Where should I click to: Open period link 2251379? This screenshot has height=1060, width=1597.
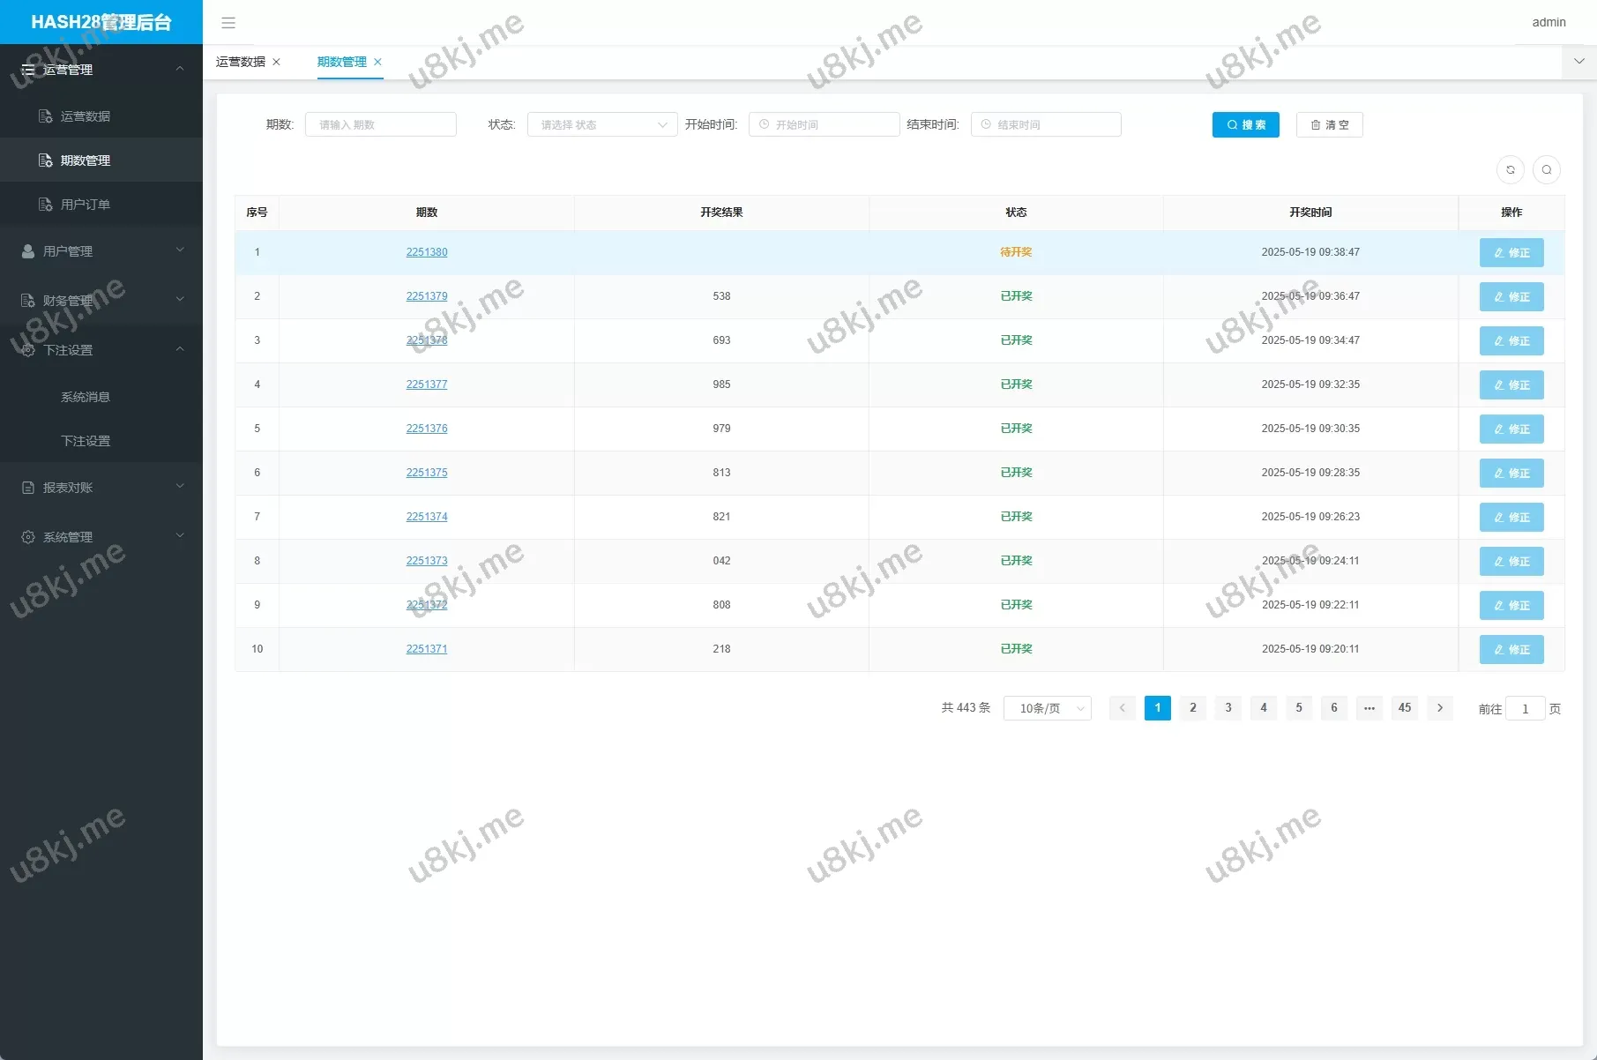coord(427,296)
